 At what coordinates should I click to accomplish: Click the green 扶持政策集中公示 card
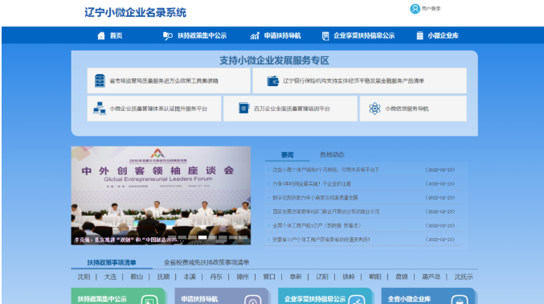[118, 296]
